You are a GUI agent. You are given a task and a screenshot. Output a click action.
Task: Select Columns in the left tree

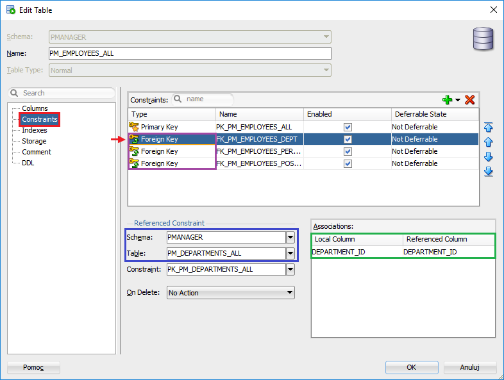(x=35, y=108)
